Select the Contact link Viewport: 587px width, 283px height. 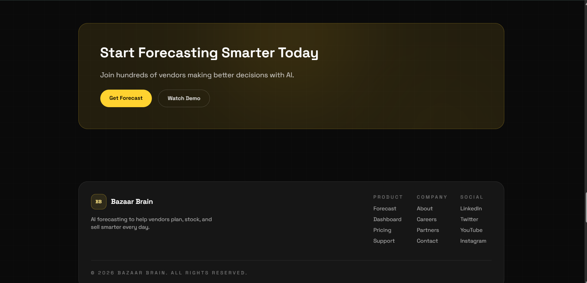click(x=427, y=241)
